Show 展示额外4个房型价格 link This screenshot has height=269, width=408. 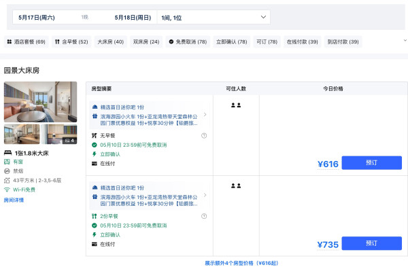(241, 264)
